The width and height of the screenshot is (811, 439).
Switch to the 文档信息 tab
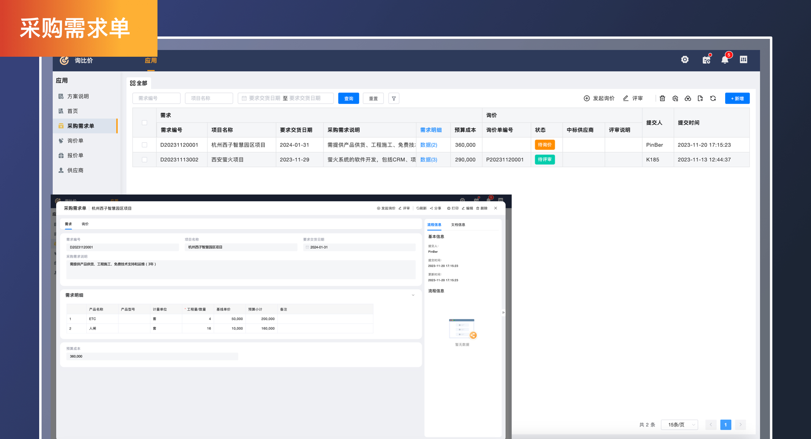tap(458, 225)
